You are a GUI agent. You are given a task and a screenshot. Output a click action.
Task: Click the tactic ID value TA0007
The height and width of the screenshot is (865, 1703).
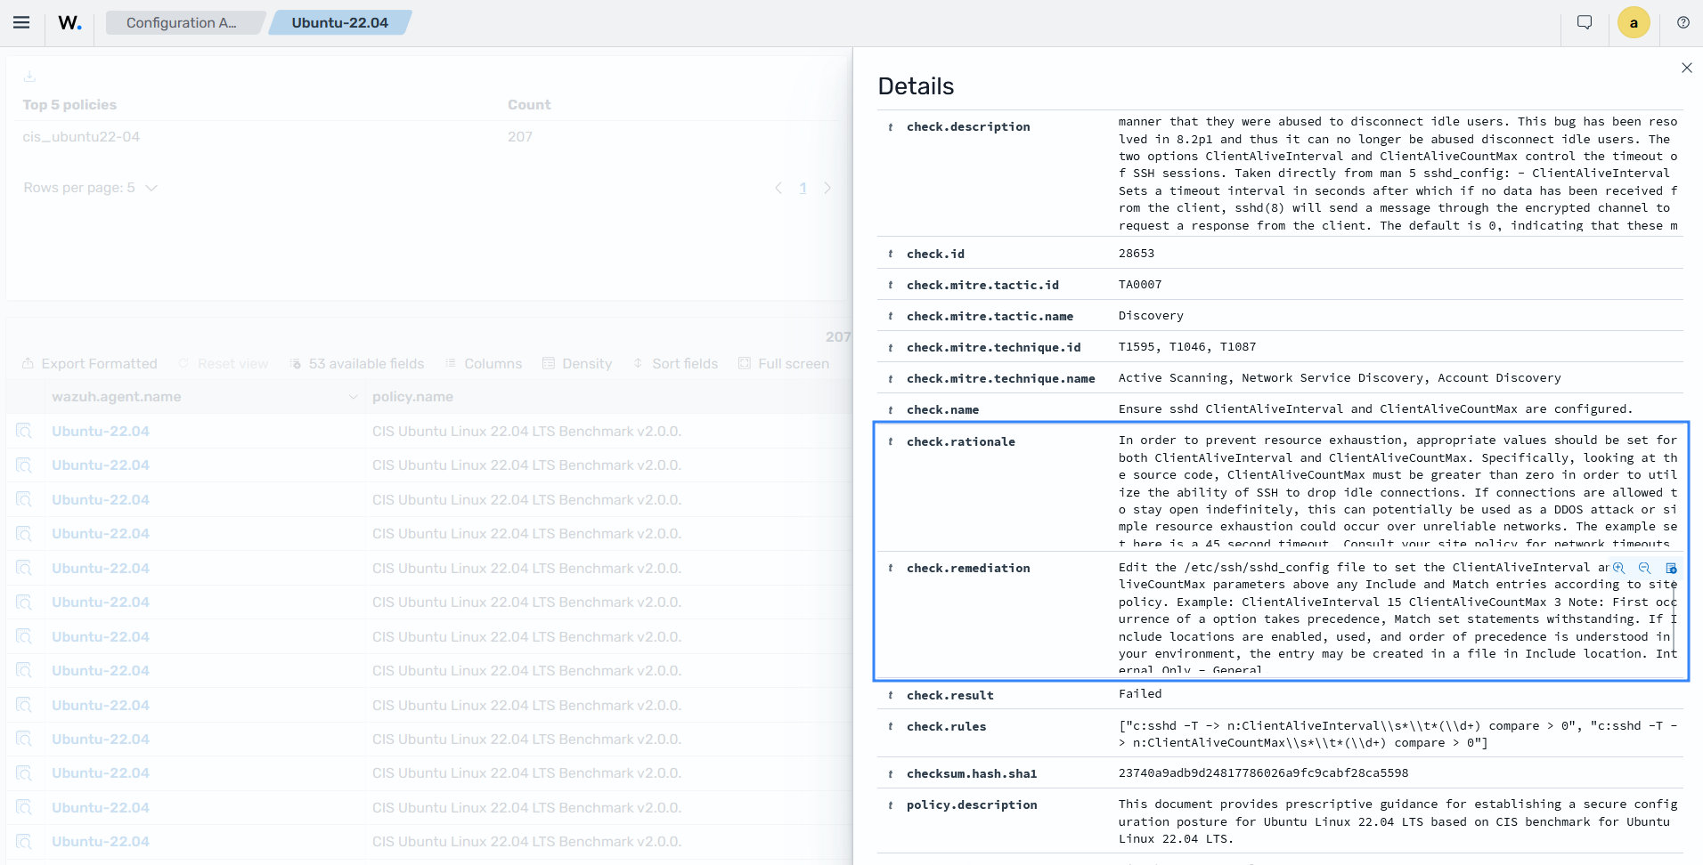(1140, 285)
